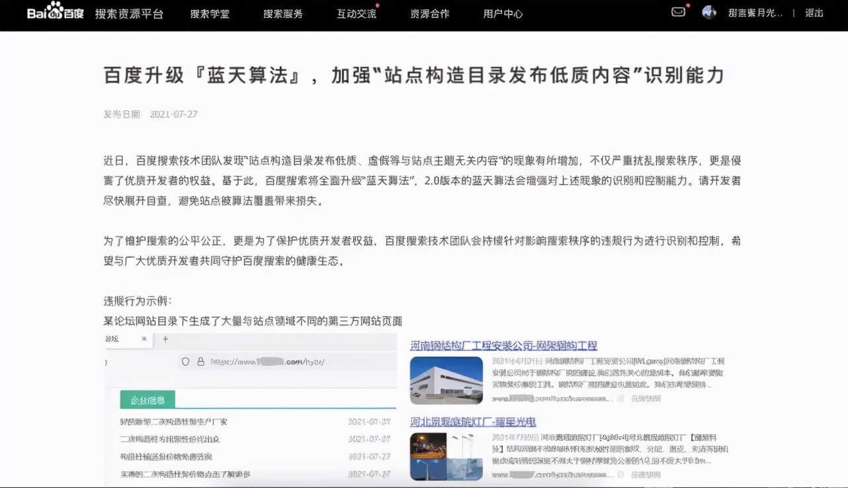The height and width of the screenshot is (488, 848).
Task: Open the 搜索学堂 menu item
Action: click(210, 14)
